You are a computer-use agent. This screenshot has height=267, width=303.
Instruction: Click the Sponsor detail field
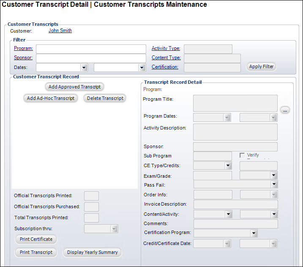(x=235, y=147)
